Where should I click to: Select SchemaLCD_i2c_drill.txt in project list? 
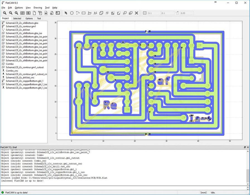18,30
